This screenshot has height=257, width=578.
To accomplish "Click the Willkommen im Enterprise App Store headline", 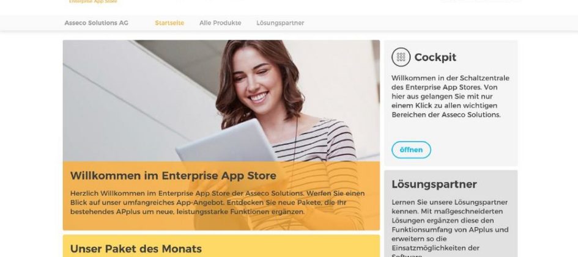I will pos(173,175).
